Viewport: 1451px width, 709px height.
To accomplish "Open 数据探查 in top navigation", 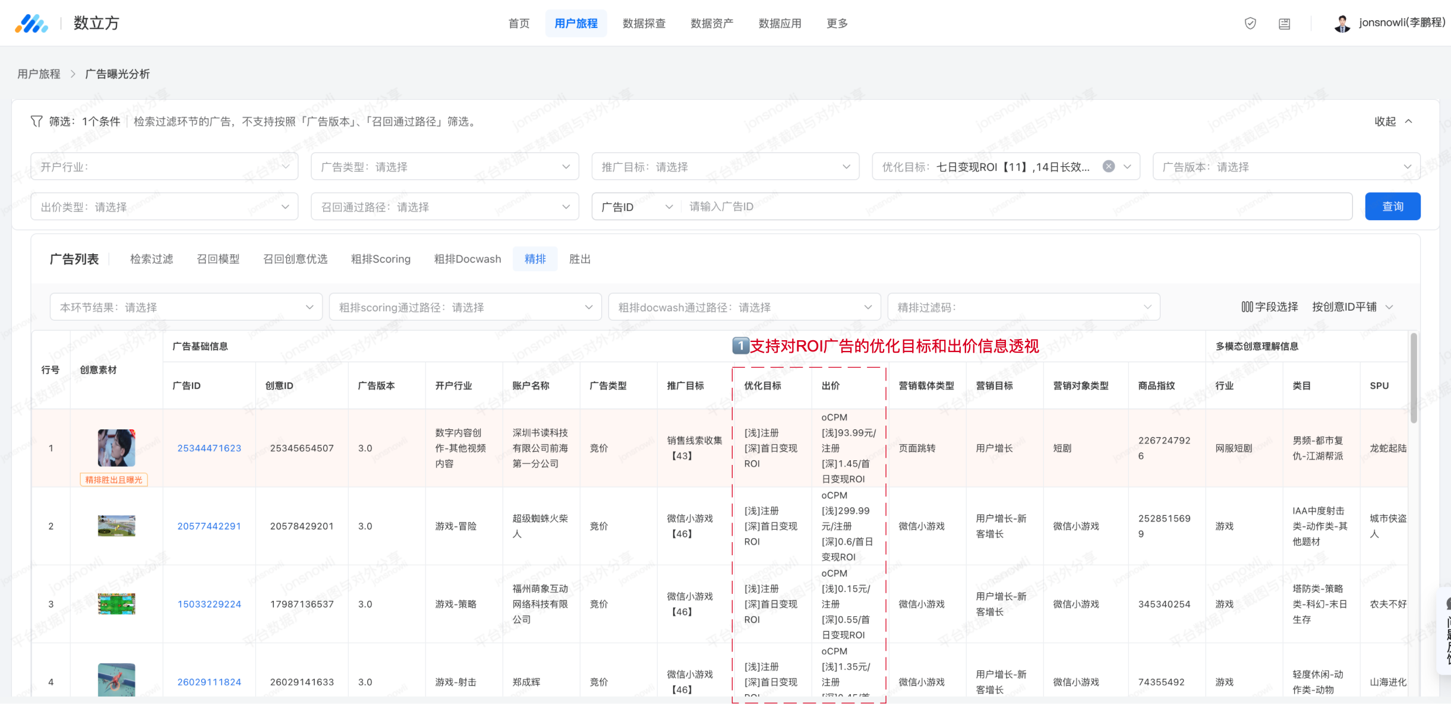I will pyautogui.click(x=644, y=24).
